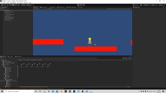Switch to the Asset Store tab

pyautogui.click(x=43, y=7)
